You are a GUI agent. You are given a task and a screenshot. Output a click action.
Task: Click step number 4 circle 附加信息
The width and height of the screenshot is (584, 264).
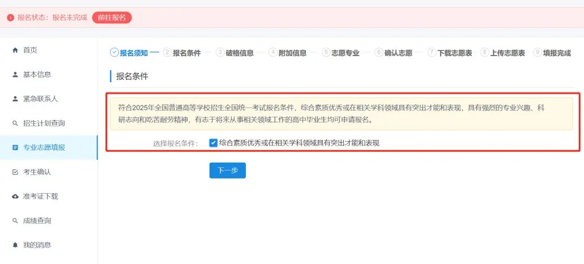click(x=273, y=53)
